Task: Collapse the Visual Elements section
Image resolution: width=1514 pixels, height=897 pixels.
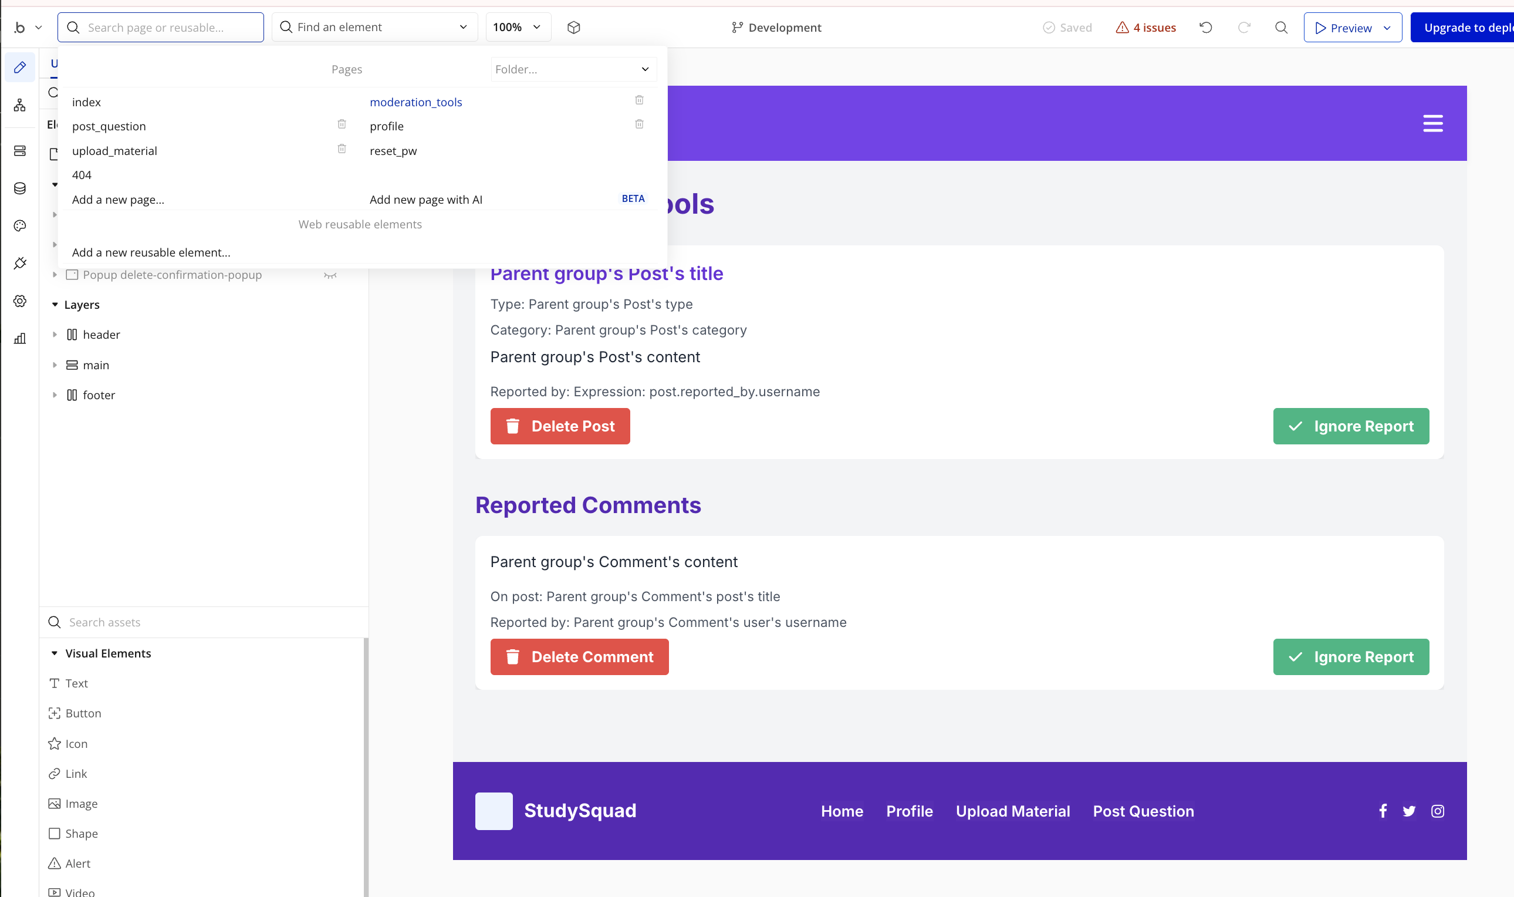Action: pyautogui.click(x=55, y=653)
